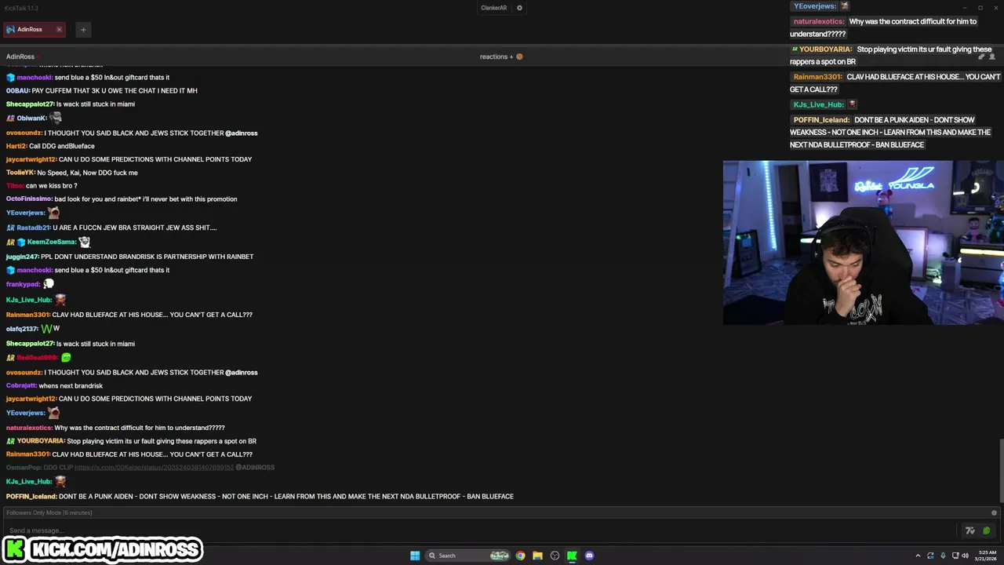Click the pencil icon in overlay chat
This screenshot has height=565, width=1004.
click(x=981, y=56)
